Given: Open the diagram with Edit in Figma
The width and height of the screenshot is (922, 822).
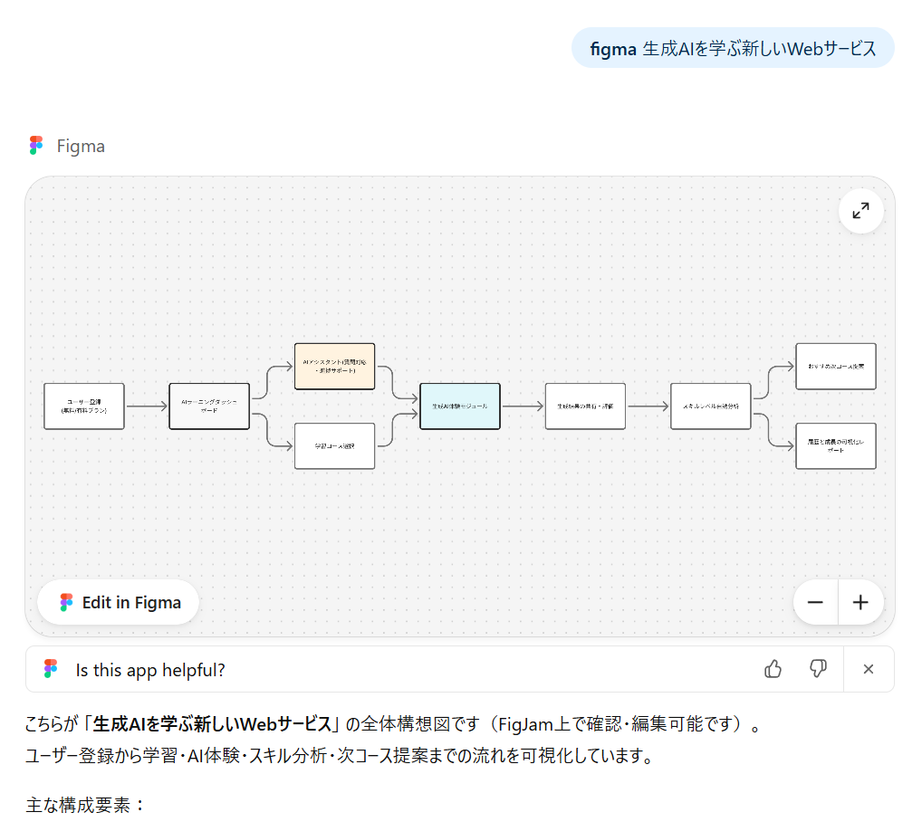Looking at the screenshot, I should [119, 602].
